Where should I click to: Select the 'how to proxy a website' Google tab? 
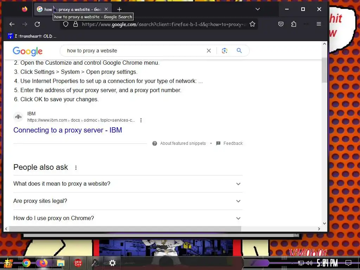coord(73,9)
